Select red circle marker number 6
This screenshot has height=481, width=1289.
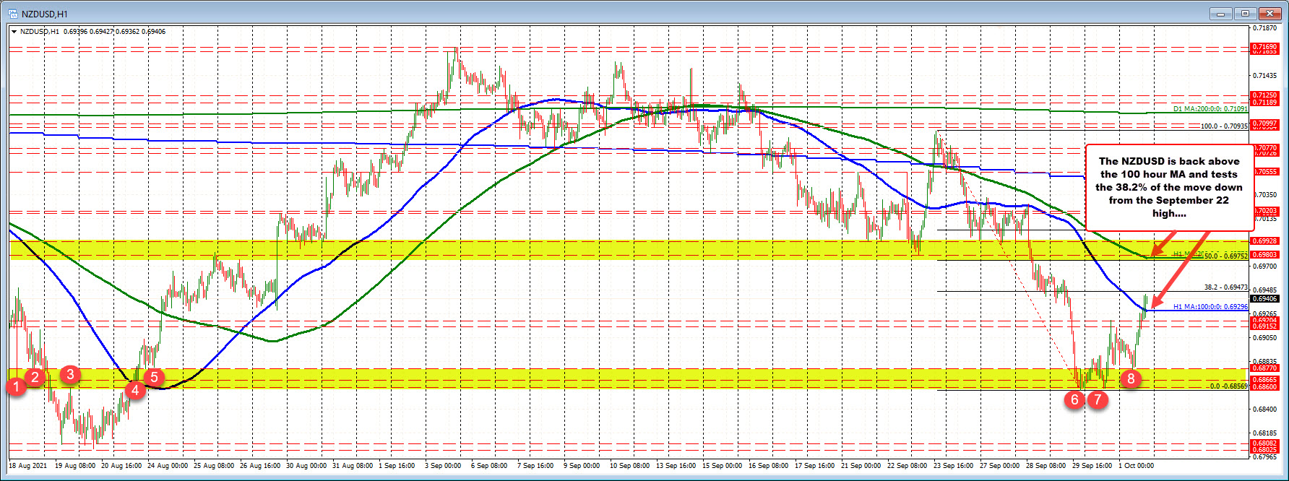click(1075, 399)
